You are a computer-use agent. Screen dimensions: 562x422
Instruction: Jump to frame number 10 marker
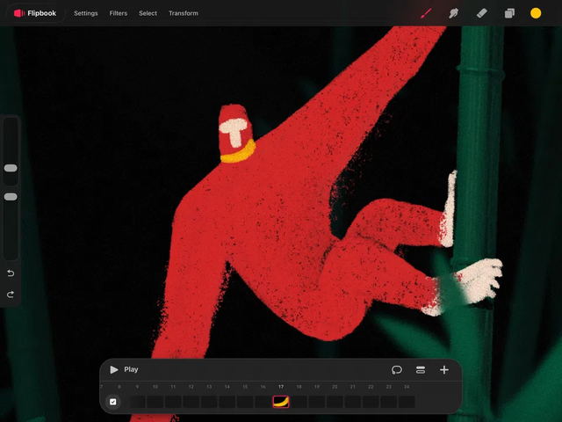point(155,387)
